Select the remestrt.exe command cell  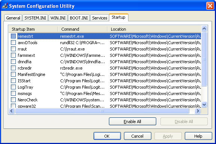[x=72, y=36]
